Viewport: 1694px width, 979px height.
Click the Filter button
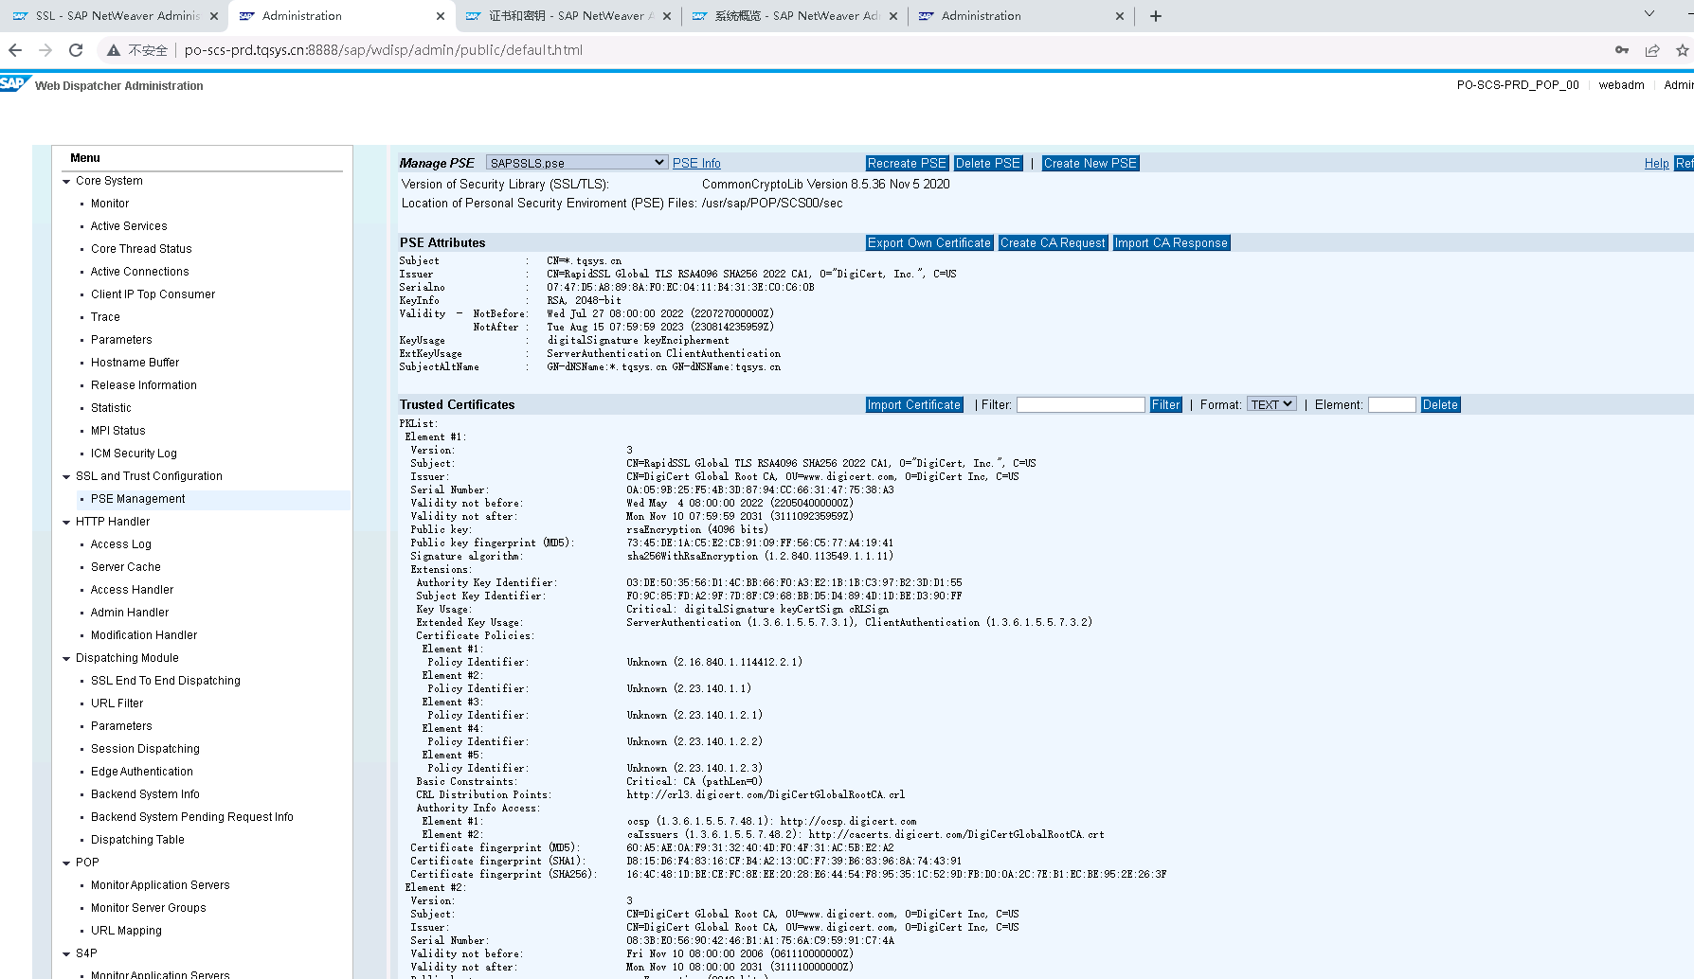(1166, 405)
